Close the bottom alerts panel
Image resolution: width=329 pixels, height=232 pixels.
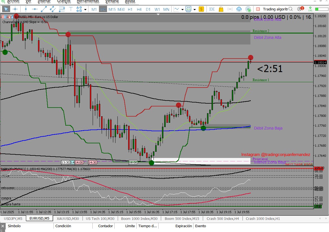(3, 226)
